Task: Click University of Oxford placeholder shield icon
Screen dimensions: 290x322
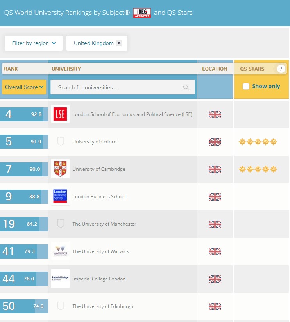Action: (61, 141)
